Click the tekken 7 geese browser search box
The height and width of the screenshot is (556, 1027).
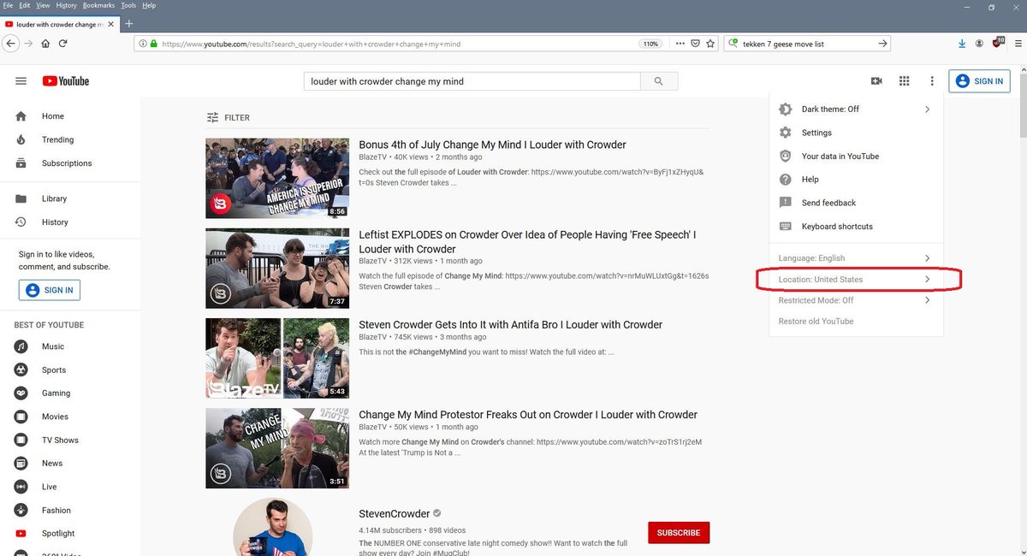pyautogui.click(x=807, y=44)
